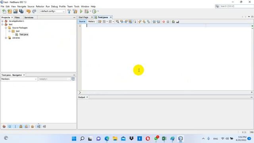Expand the Libraries node
The height and width of the screenshot is (143, 254).
coord(6,38)
